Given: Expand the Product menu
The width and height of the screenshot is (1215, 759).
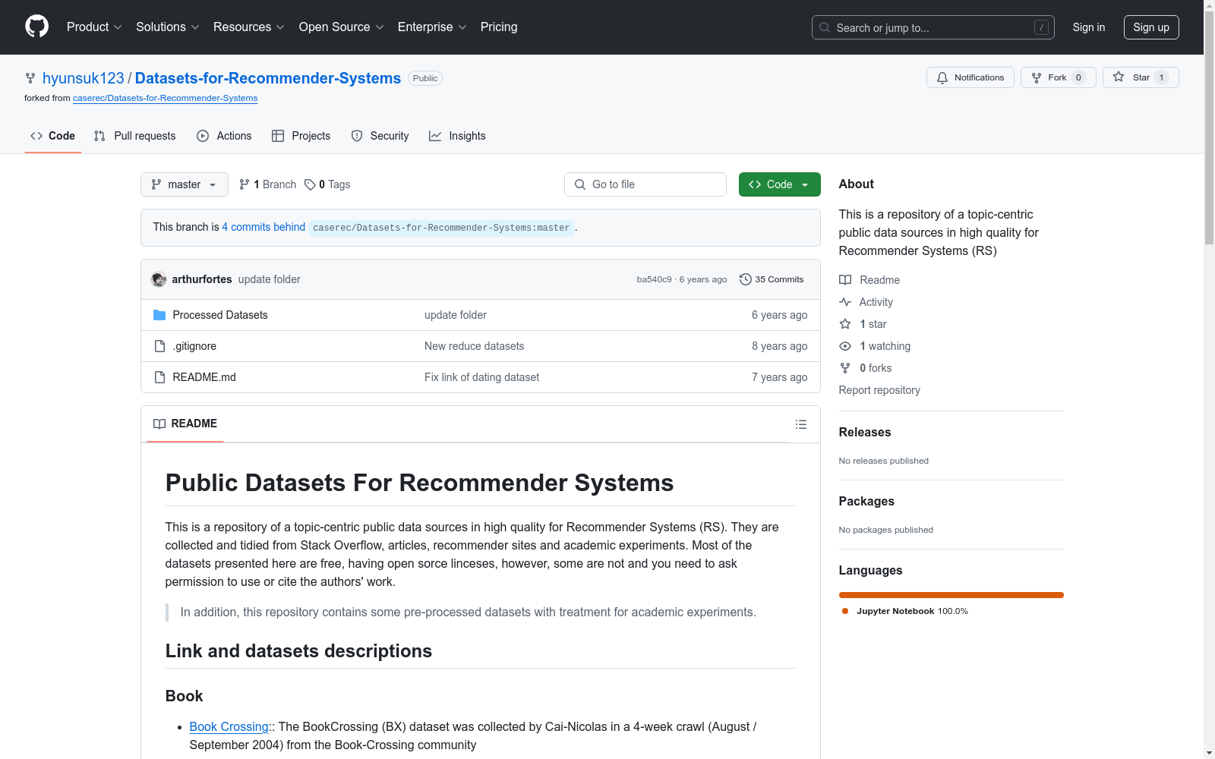Looking at the screenshot, I should point(94,27).
